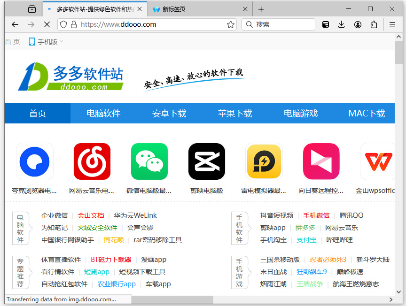Click the vertical scrollbar thumb
This screenshot has height=306, width=406.
tap(398, 53)
